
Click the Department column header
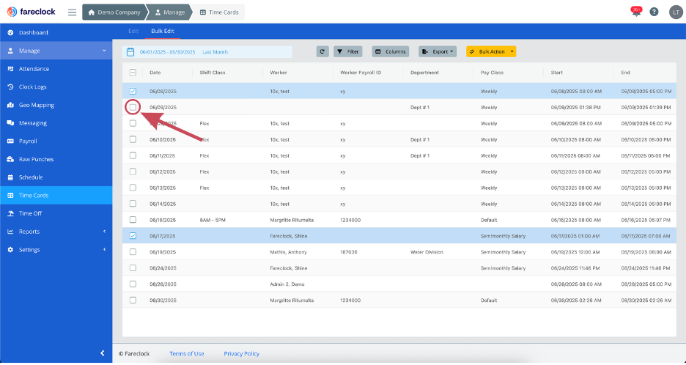click(x=424, y=73)
